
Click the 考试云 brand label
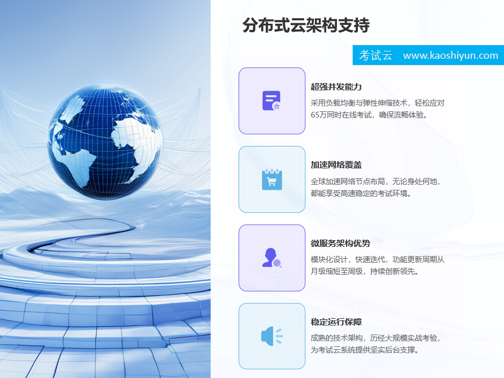pyautogui.click(x=375, y=55)
